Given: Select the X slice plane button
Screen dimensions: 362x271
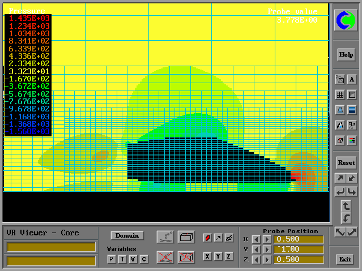Looking at the screenshot, I should [208, 257].
